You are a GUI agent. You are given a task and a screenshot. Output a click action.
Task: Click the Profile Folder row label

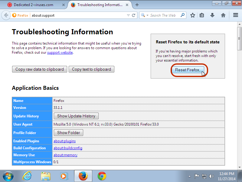tap(25, 133)
